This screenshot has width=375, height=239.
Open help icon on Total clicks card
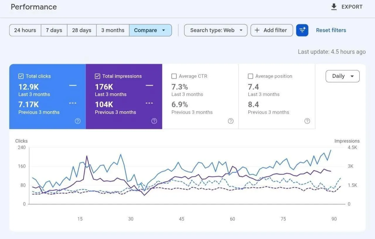pyautogui.click(x=78, y=121)
